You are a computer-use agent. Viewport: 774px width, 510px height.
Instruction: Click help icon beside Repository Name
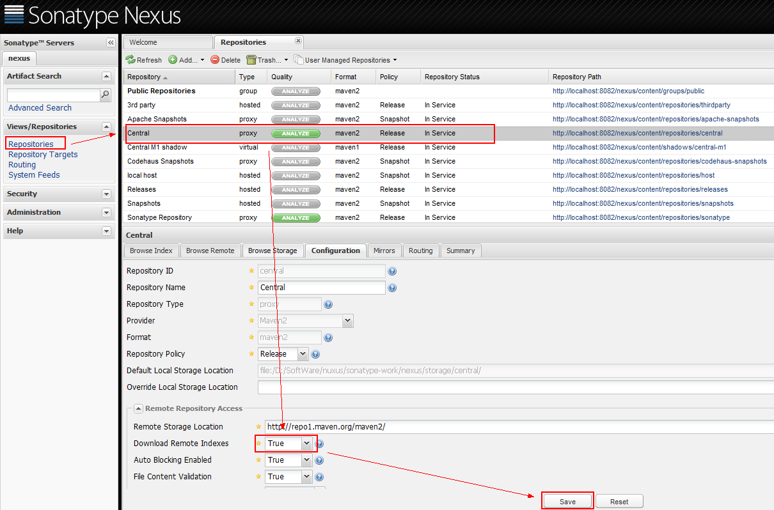[392, 288]
